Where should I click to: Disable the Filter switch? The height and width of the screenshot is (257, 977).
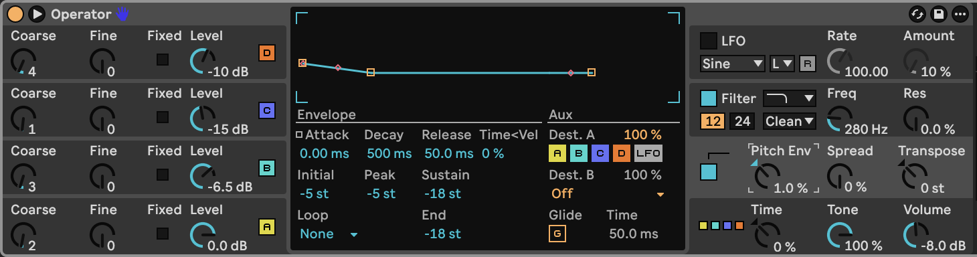708,99
